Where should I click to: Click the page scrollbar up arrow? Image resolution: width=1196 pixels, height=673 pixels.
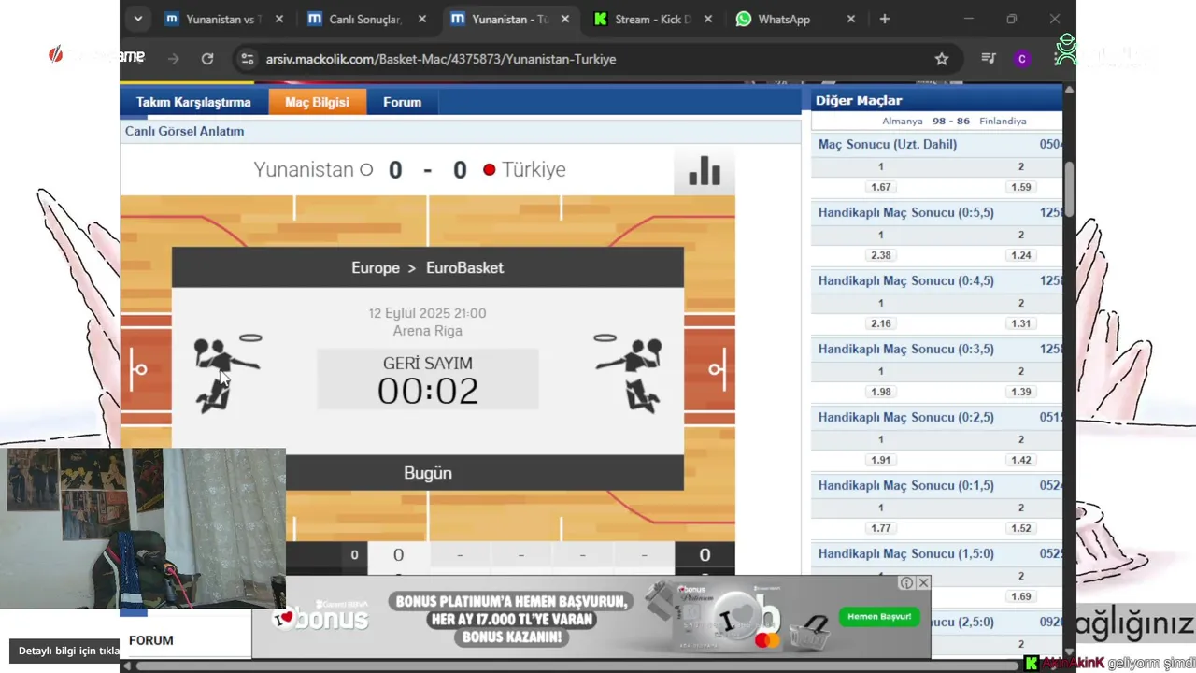coord(1070,90)
